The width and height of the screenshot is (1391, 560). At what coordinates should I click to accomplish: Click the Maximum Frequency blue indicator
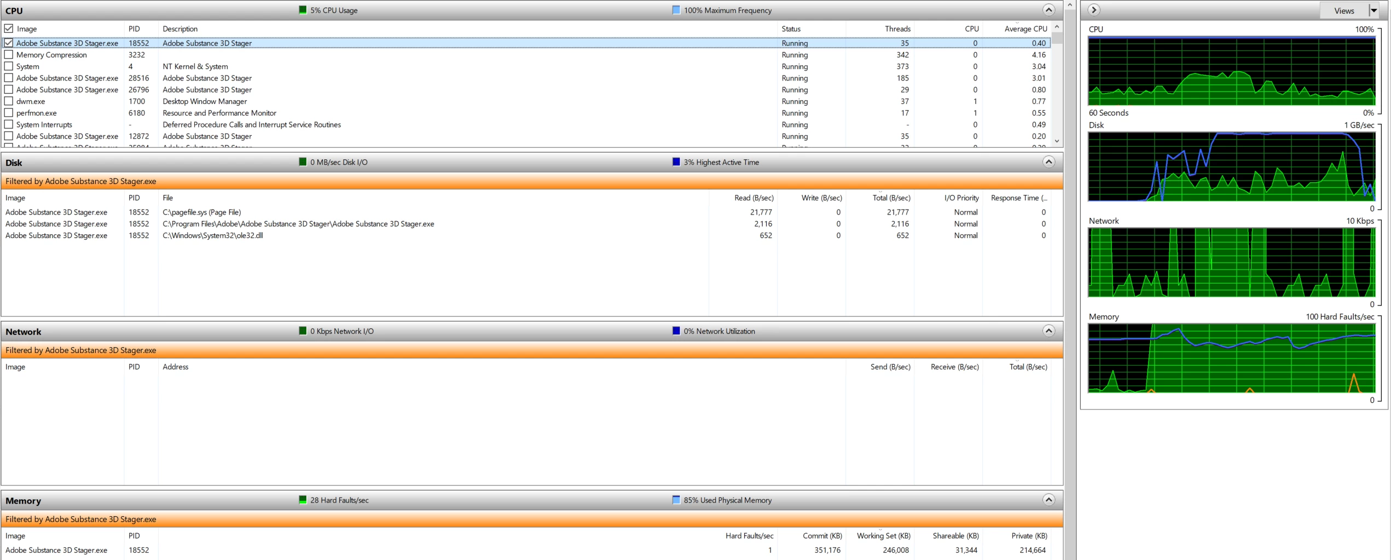click(676, 10)
